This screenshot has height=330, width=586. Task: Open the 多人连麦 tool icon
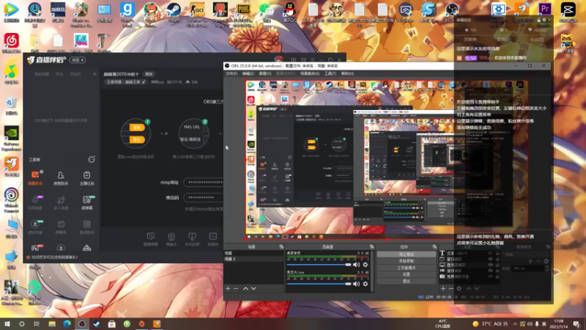pos(61,202)
